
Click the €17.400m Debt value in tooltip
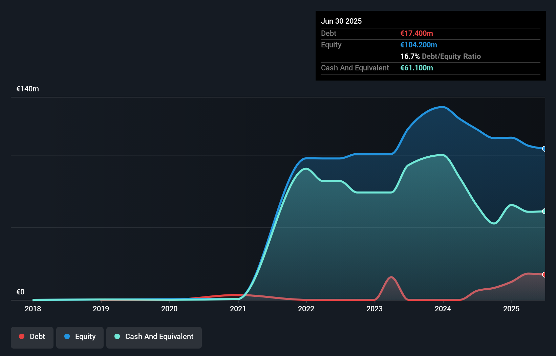tap(416, 33)
